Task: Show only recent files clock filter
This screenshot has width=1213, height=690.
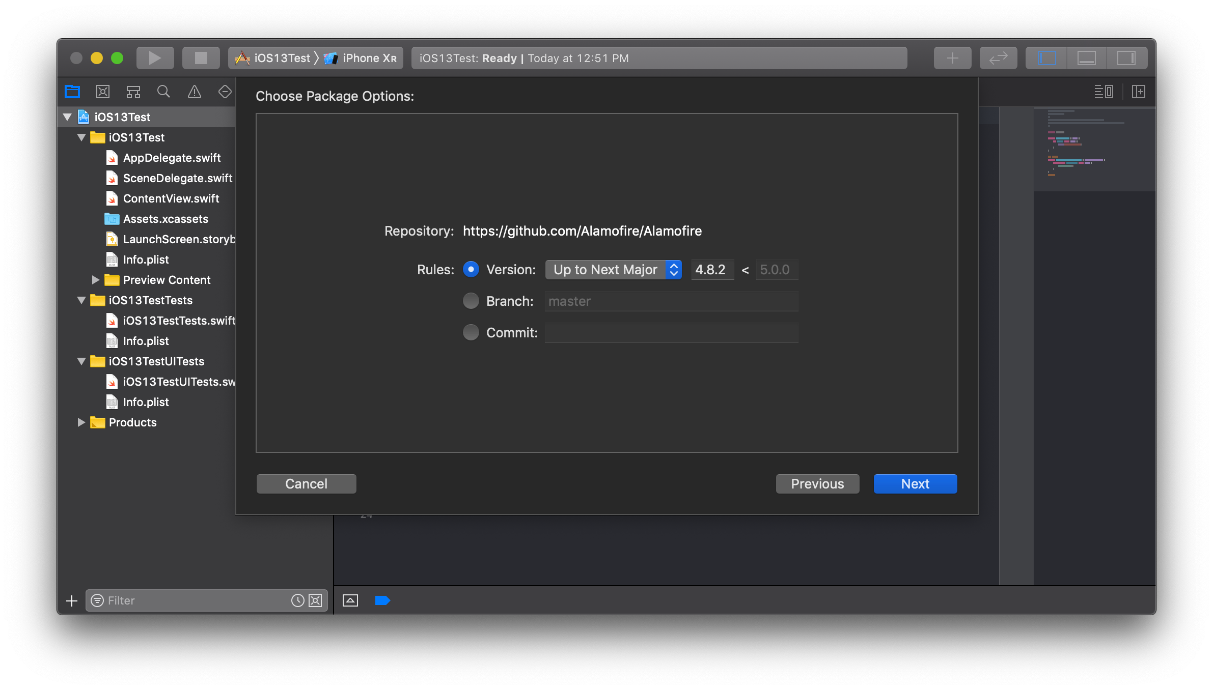Action: (297, 600)
